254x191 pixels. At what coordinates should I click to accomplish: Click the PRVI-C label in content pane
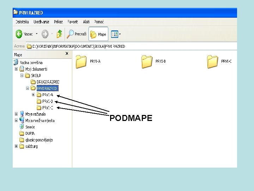click(226, 61)
